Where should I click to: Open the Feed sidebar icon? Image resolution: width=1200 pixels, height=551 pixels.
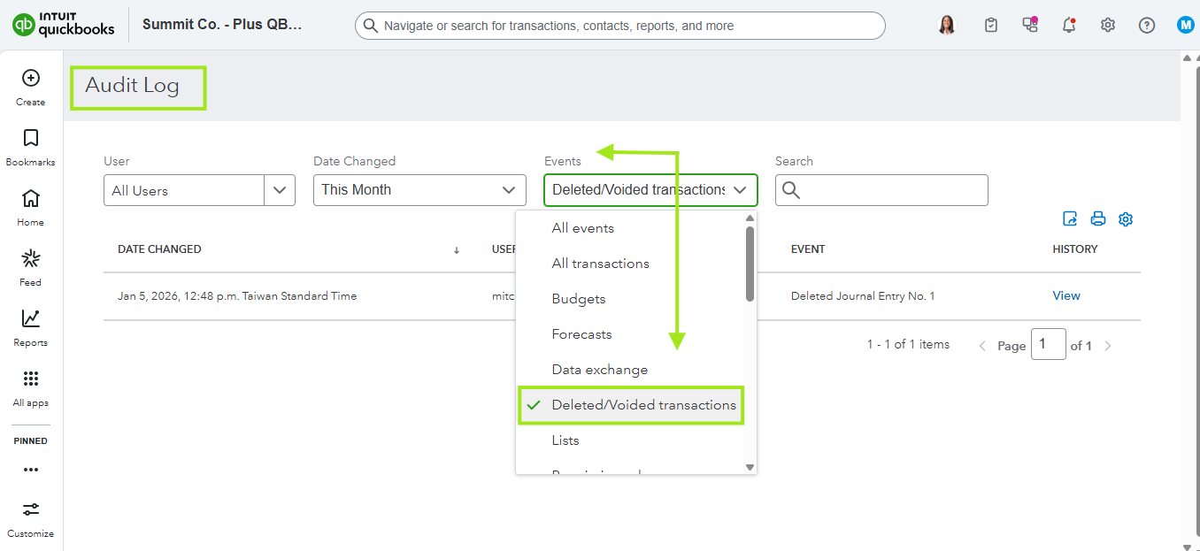pyautogui.click(x=31, y=259)
